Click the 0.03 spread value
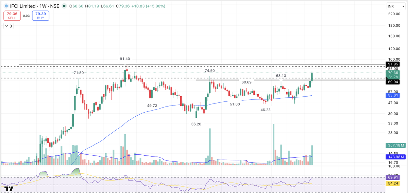408x193 pixels. 26,16
